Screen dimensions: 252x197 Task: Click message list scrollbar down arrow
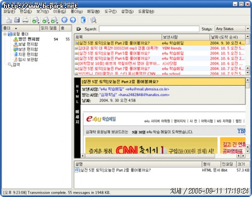[x=247, y=73]
